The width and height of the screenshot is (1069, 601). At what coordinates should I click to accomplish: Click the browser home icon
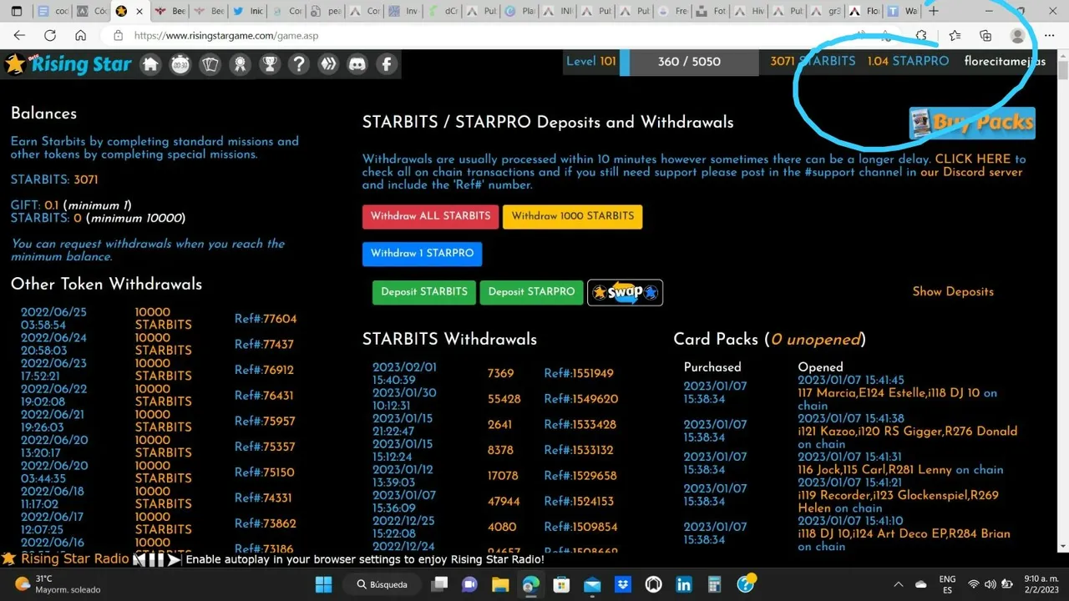click(80, 36)
